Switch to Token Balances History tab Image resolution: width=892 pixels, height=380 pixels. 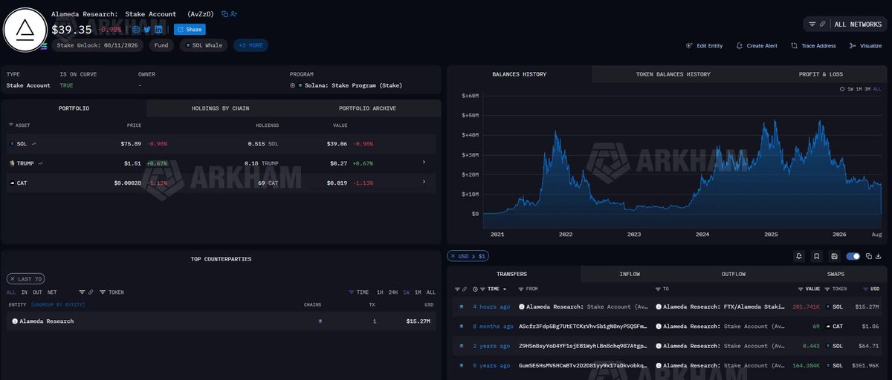point(673,74)
